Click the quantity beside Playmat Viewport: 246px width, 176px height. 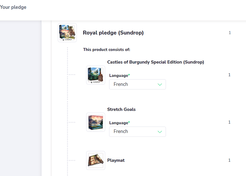229,160
